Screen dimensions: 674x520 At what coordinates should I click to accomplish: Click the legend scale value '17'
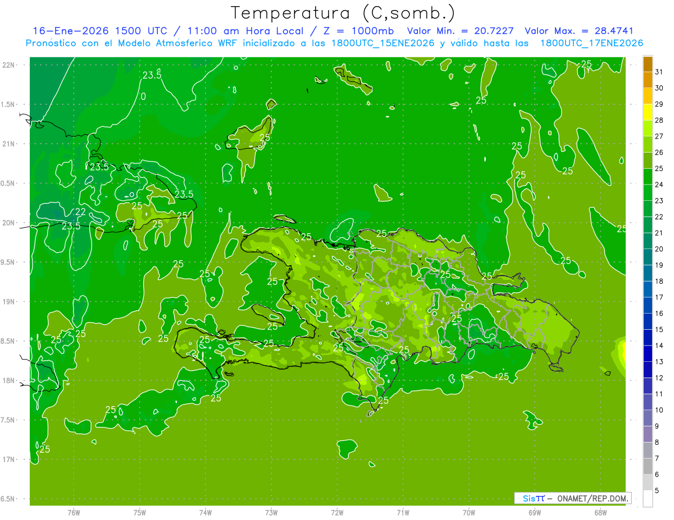659,297
